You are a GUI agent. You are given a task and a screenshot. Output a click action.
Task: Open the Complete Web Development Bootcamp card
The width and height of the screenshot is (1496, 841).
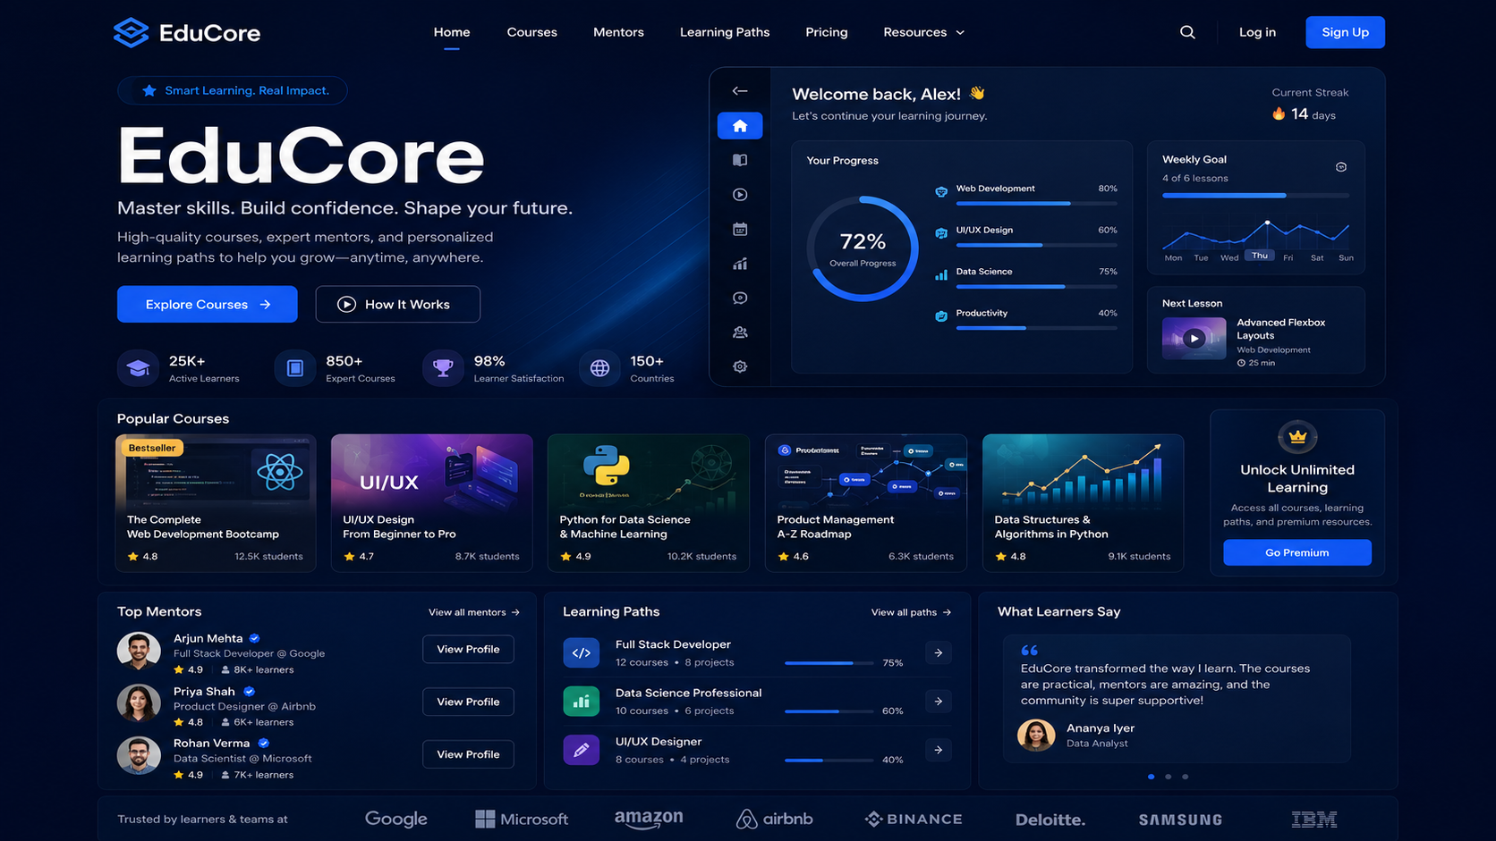216,503
